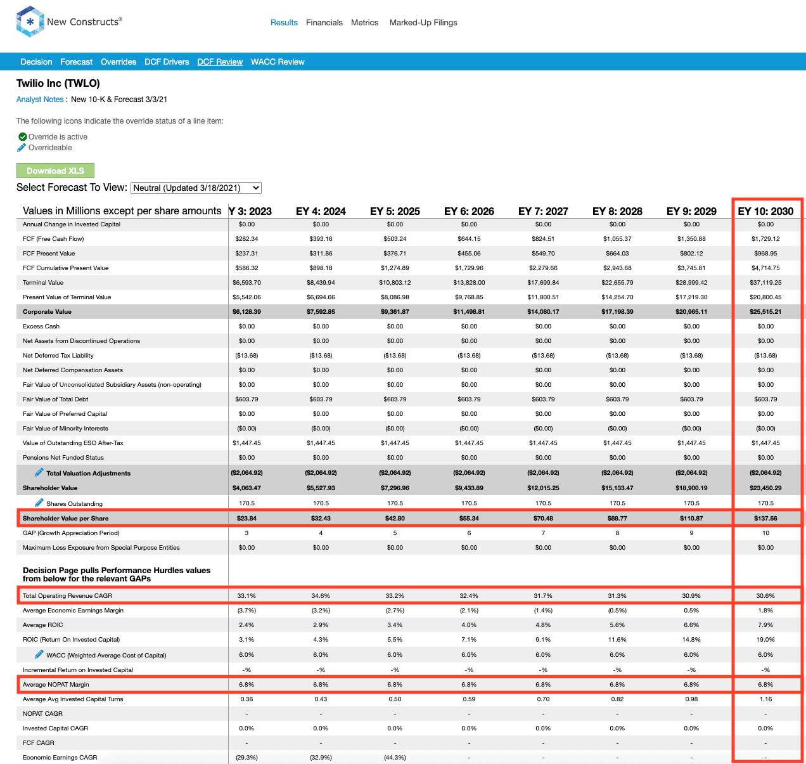Click the Fair Value of Total Debt label
This screenshot has height=764, width=806.
(x=56, y=399)
